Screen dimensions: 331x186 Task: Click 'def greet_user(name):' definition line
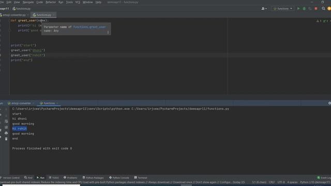click(29, 21)
